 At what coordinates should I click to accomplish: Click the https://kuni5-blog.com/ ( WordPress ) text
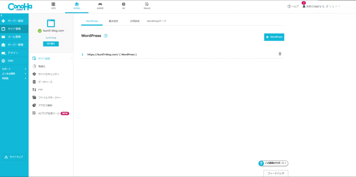(x=112, y=54)
